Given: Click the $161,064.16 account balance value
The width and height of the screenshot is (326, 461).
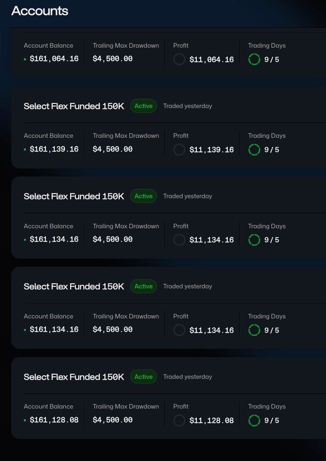Looking at the screenshot, I should 54,59.
